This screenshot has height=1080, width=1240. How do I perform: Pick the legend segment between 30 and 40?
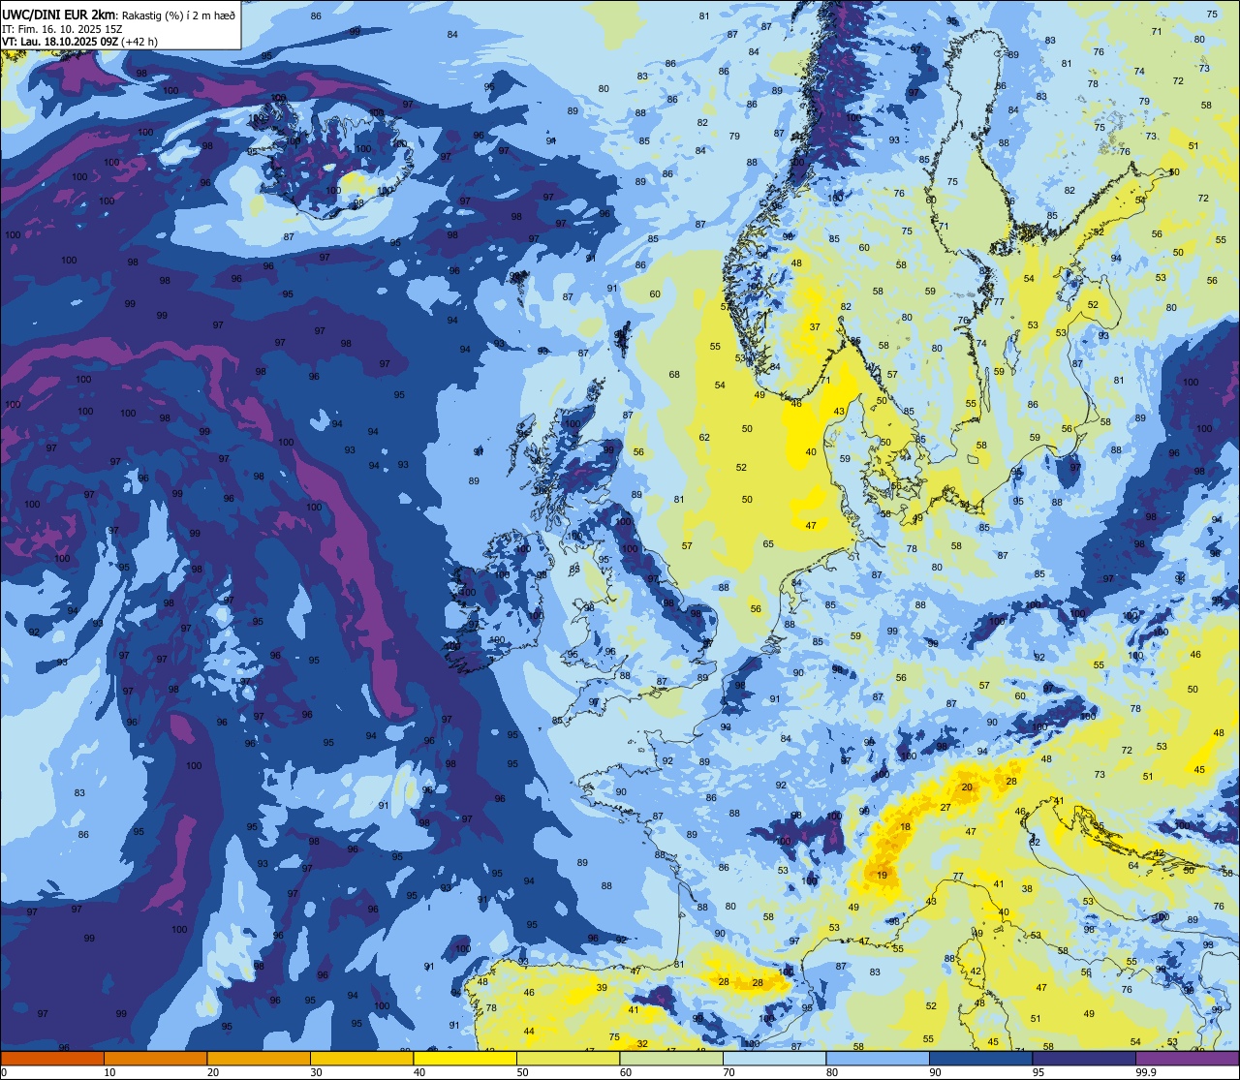pyautogui.click(x=361, y=1058)
